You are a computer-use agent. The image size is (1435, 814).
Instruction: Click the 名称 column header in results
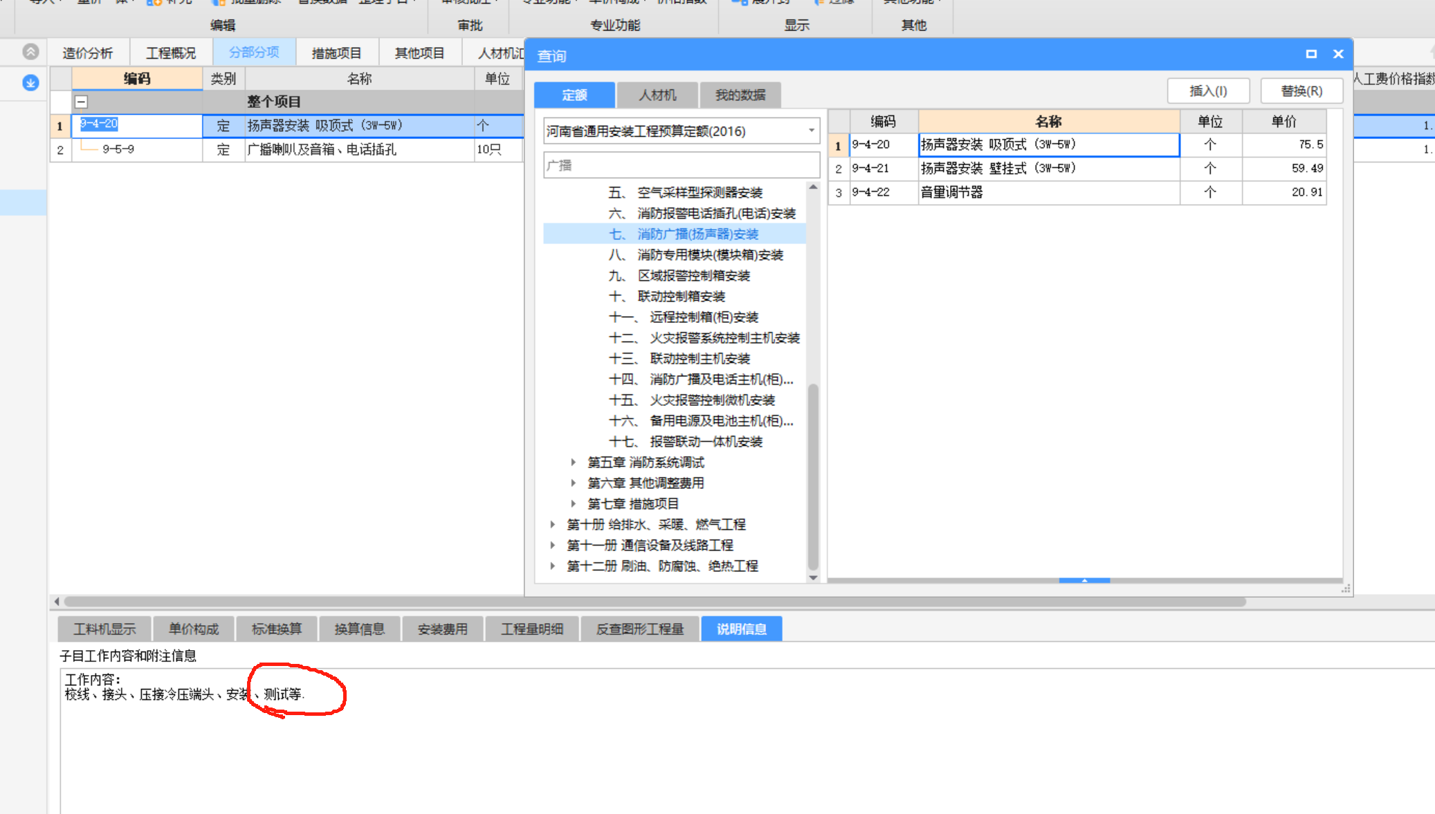point(1048,121)
